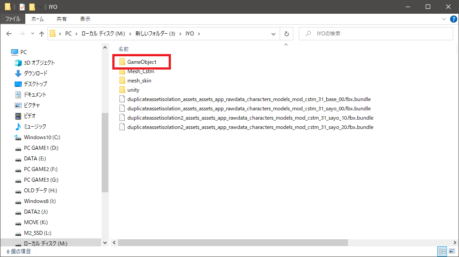The width and height of the screenshot is (459, 257).
Task: Open Windows10 (C:) drive
Action: pos(37,137)
